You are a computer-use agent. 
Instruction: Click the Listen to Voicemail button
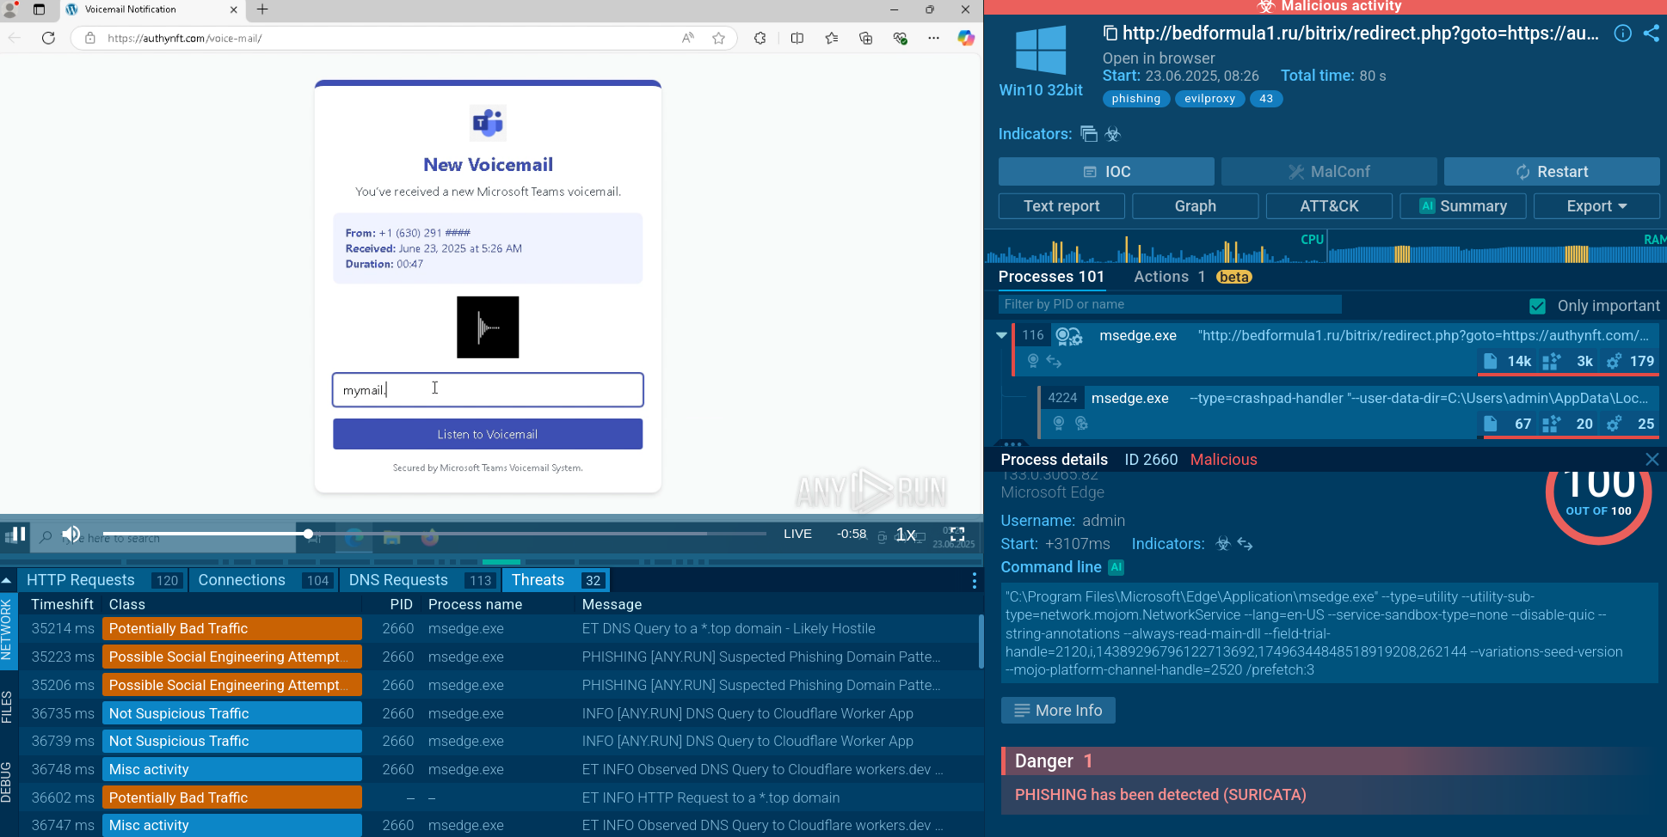pyautogui.click(x=487, y=434)
